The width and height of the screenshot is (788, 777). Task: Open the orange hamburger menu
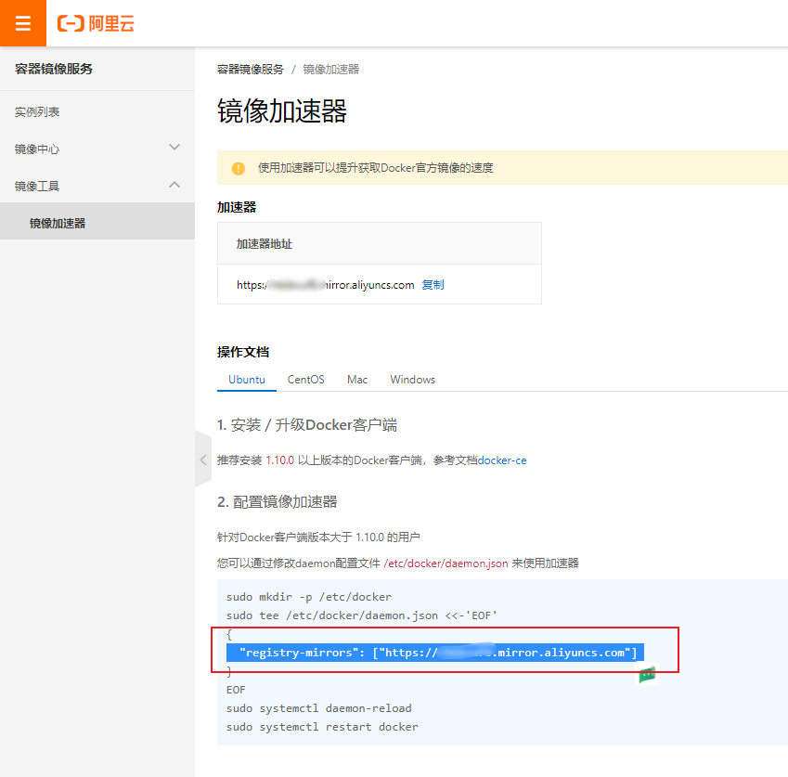coord(23,23)
